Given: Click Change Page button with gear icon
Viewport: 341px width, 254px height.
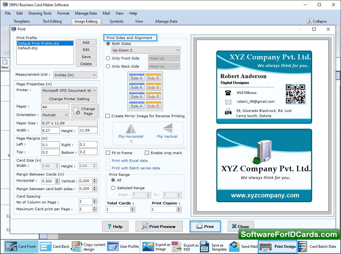Looking at the screenshot, I should (85, 111).
